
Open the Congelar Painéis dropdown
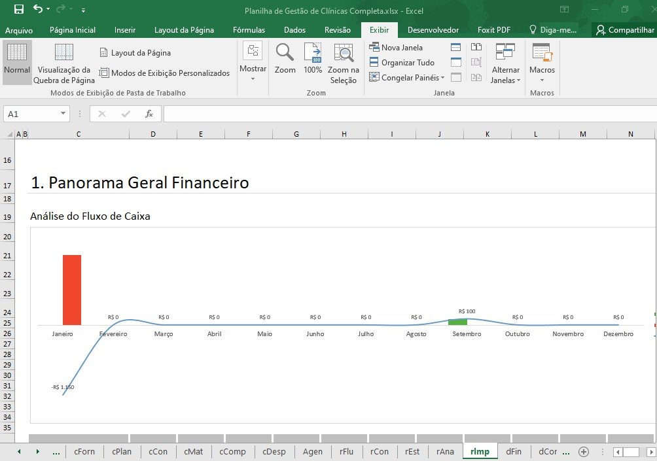click(406, 77)
